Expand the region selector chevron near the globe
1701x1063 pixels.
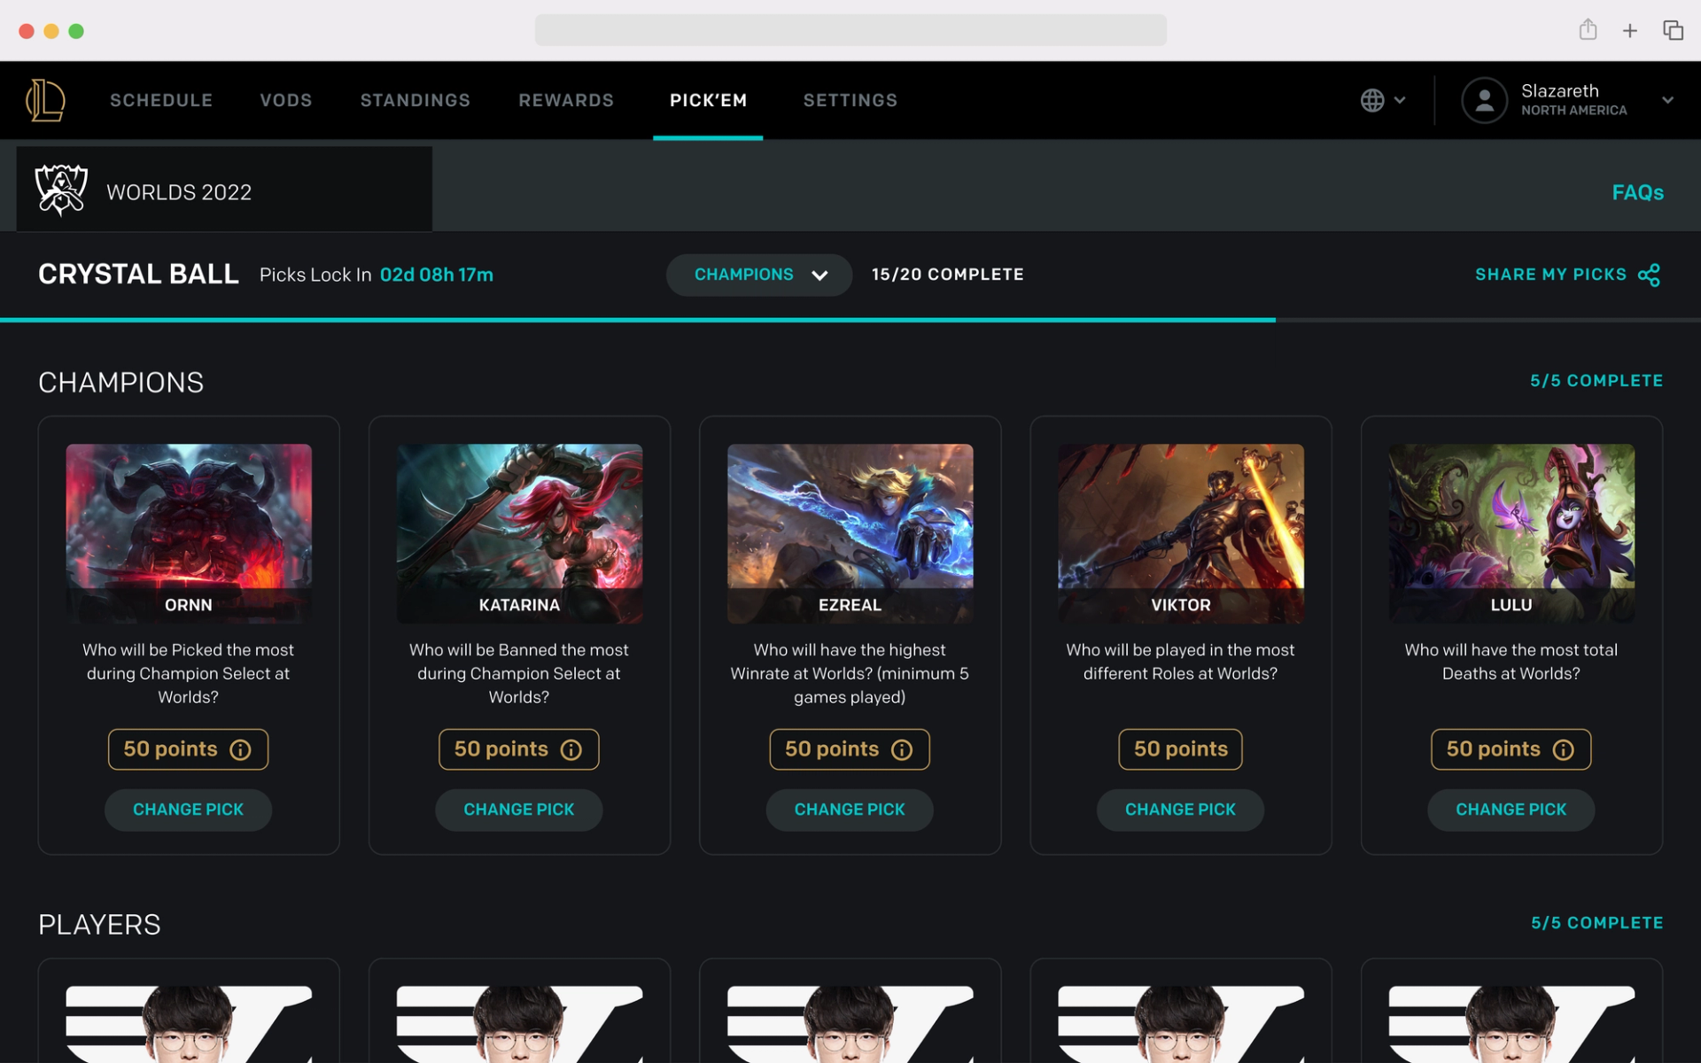pos(1400,100)
